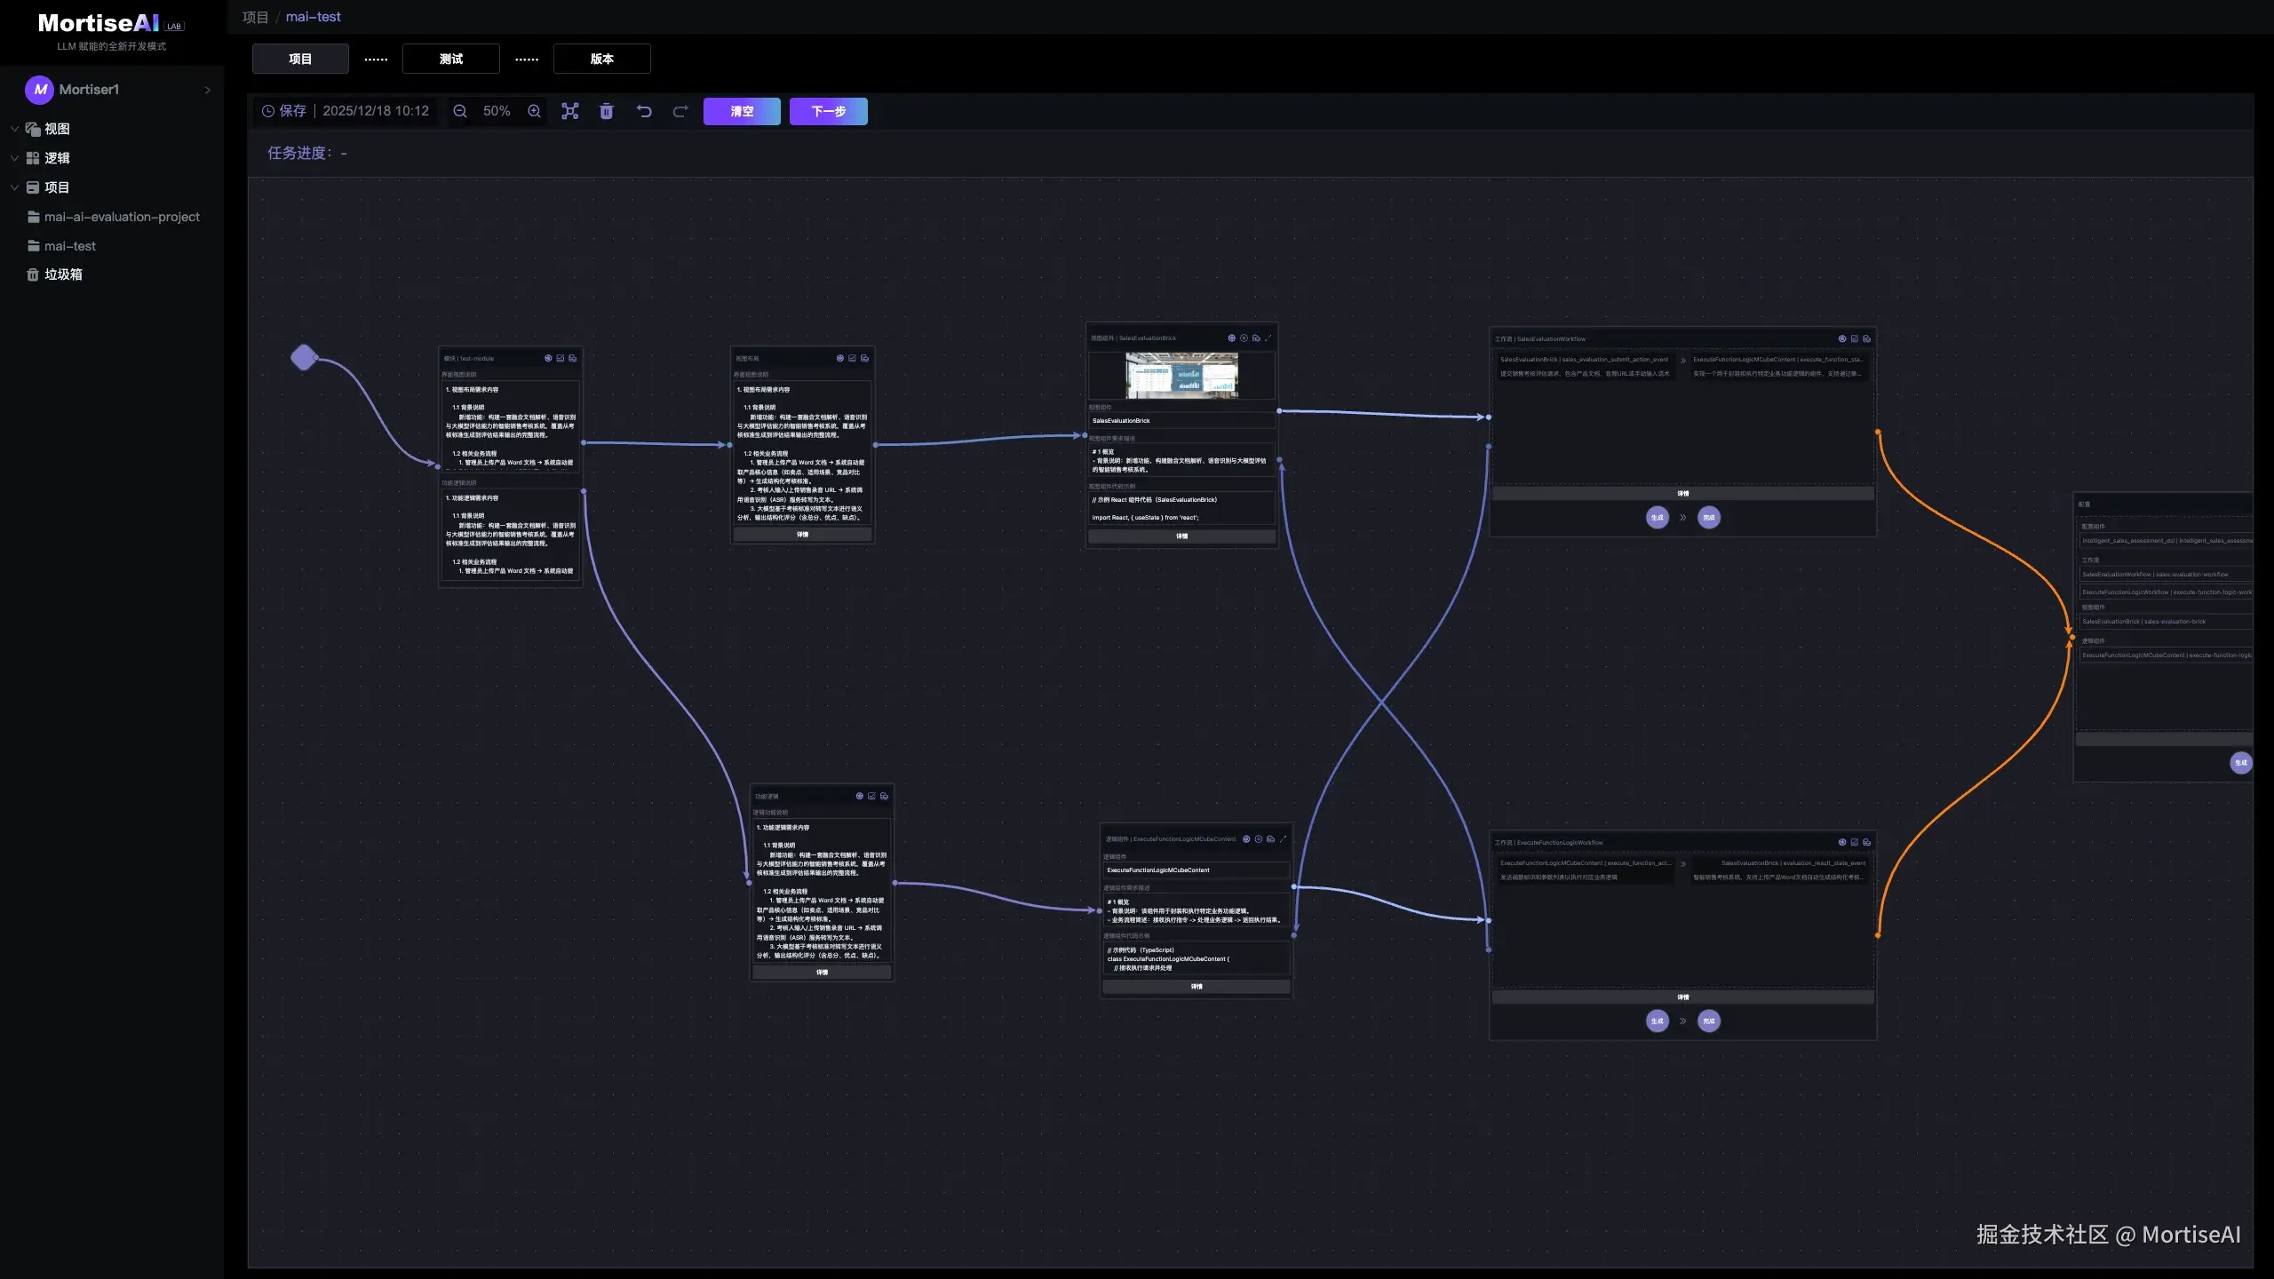This screenshot has height=1279, width=2274.
Task: Click the SalesEvaluationBrick preview thumbnail
Action: pos(1181,375)
